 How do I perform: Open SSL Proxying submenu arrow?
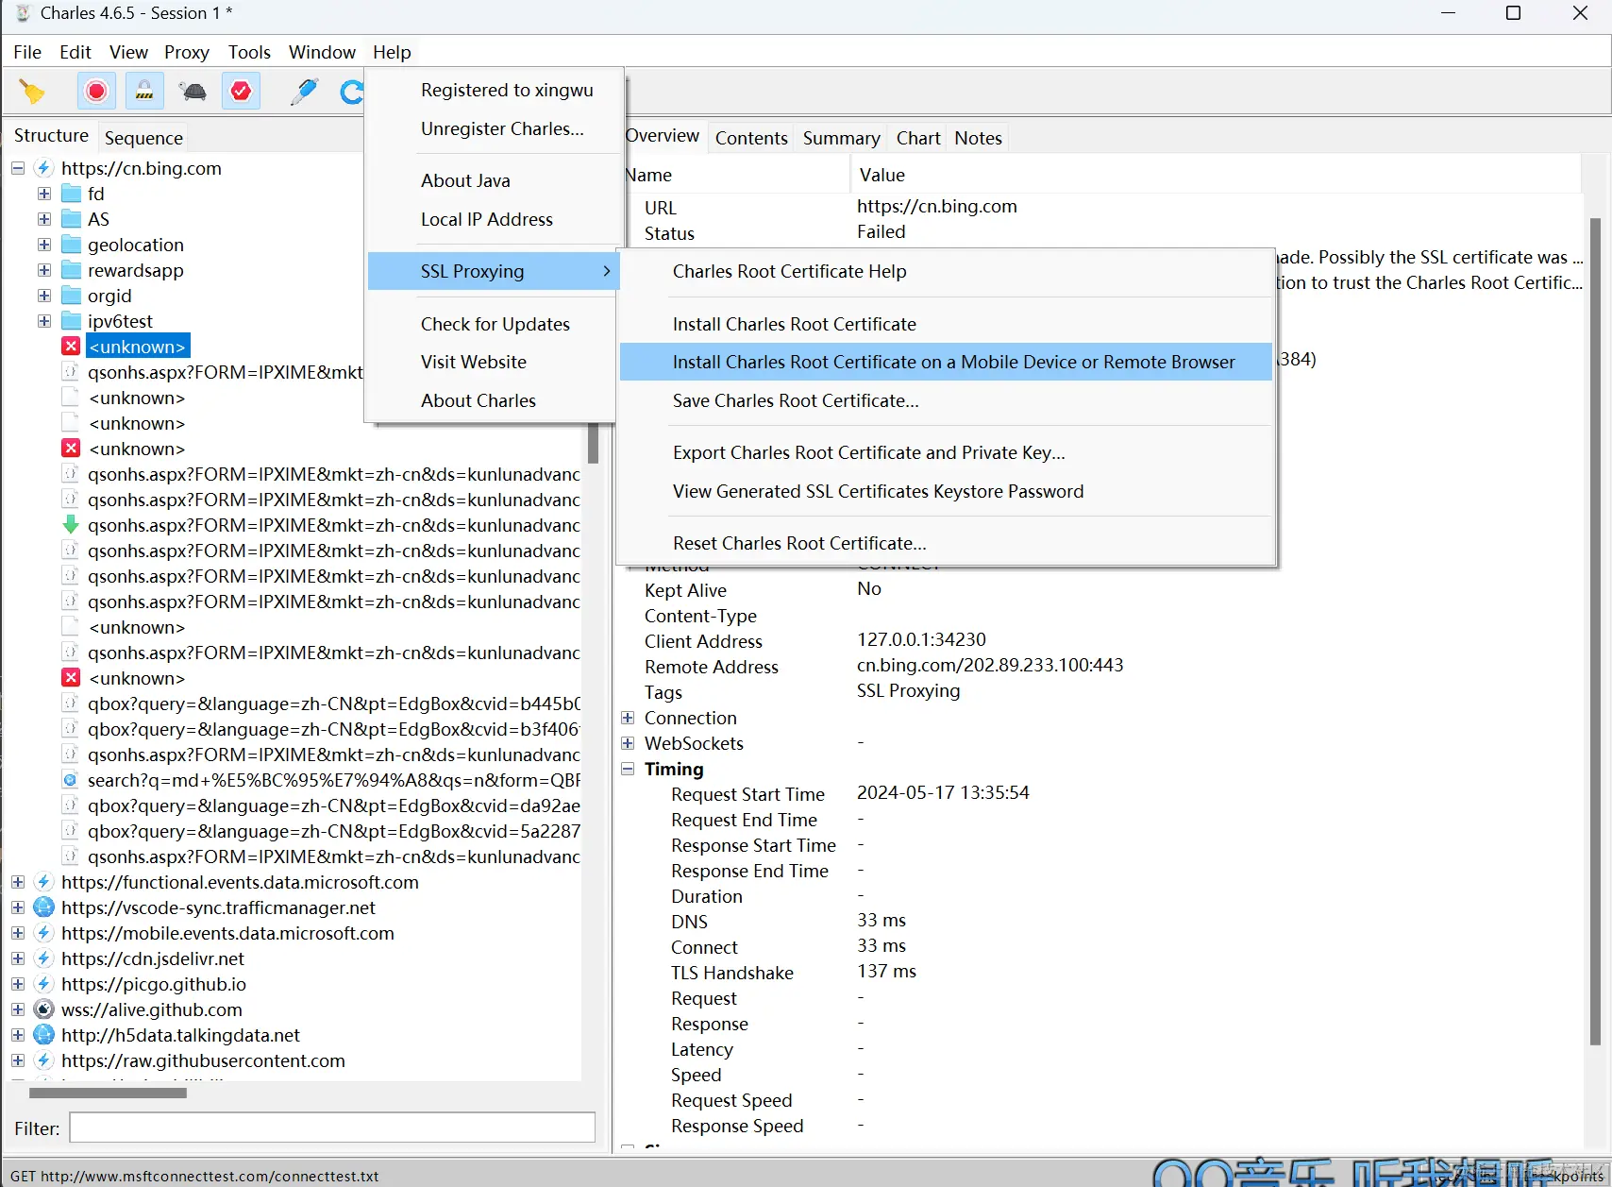[x=606, y=271]
